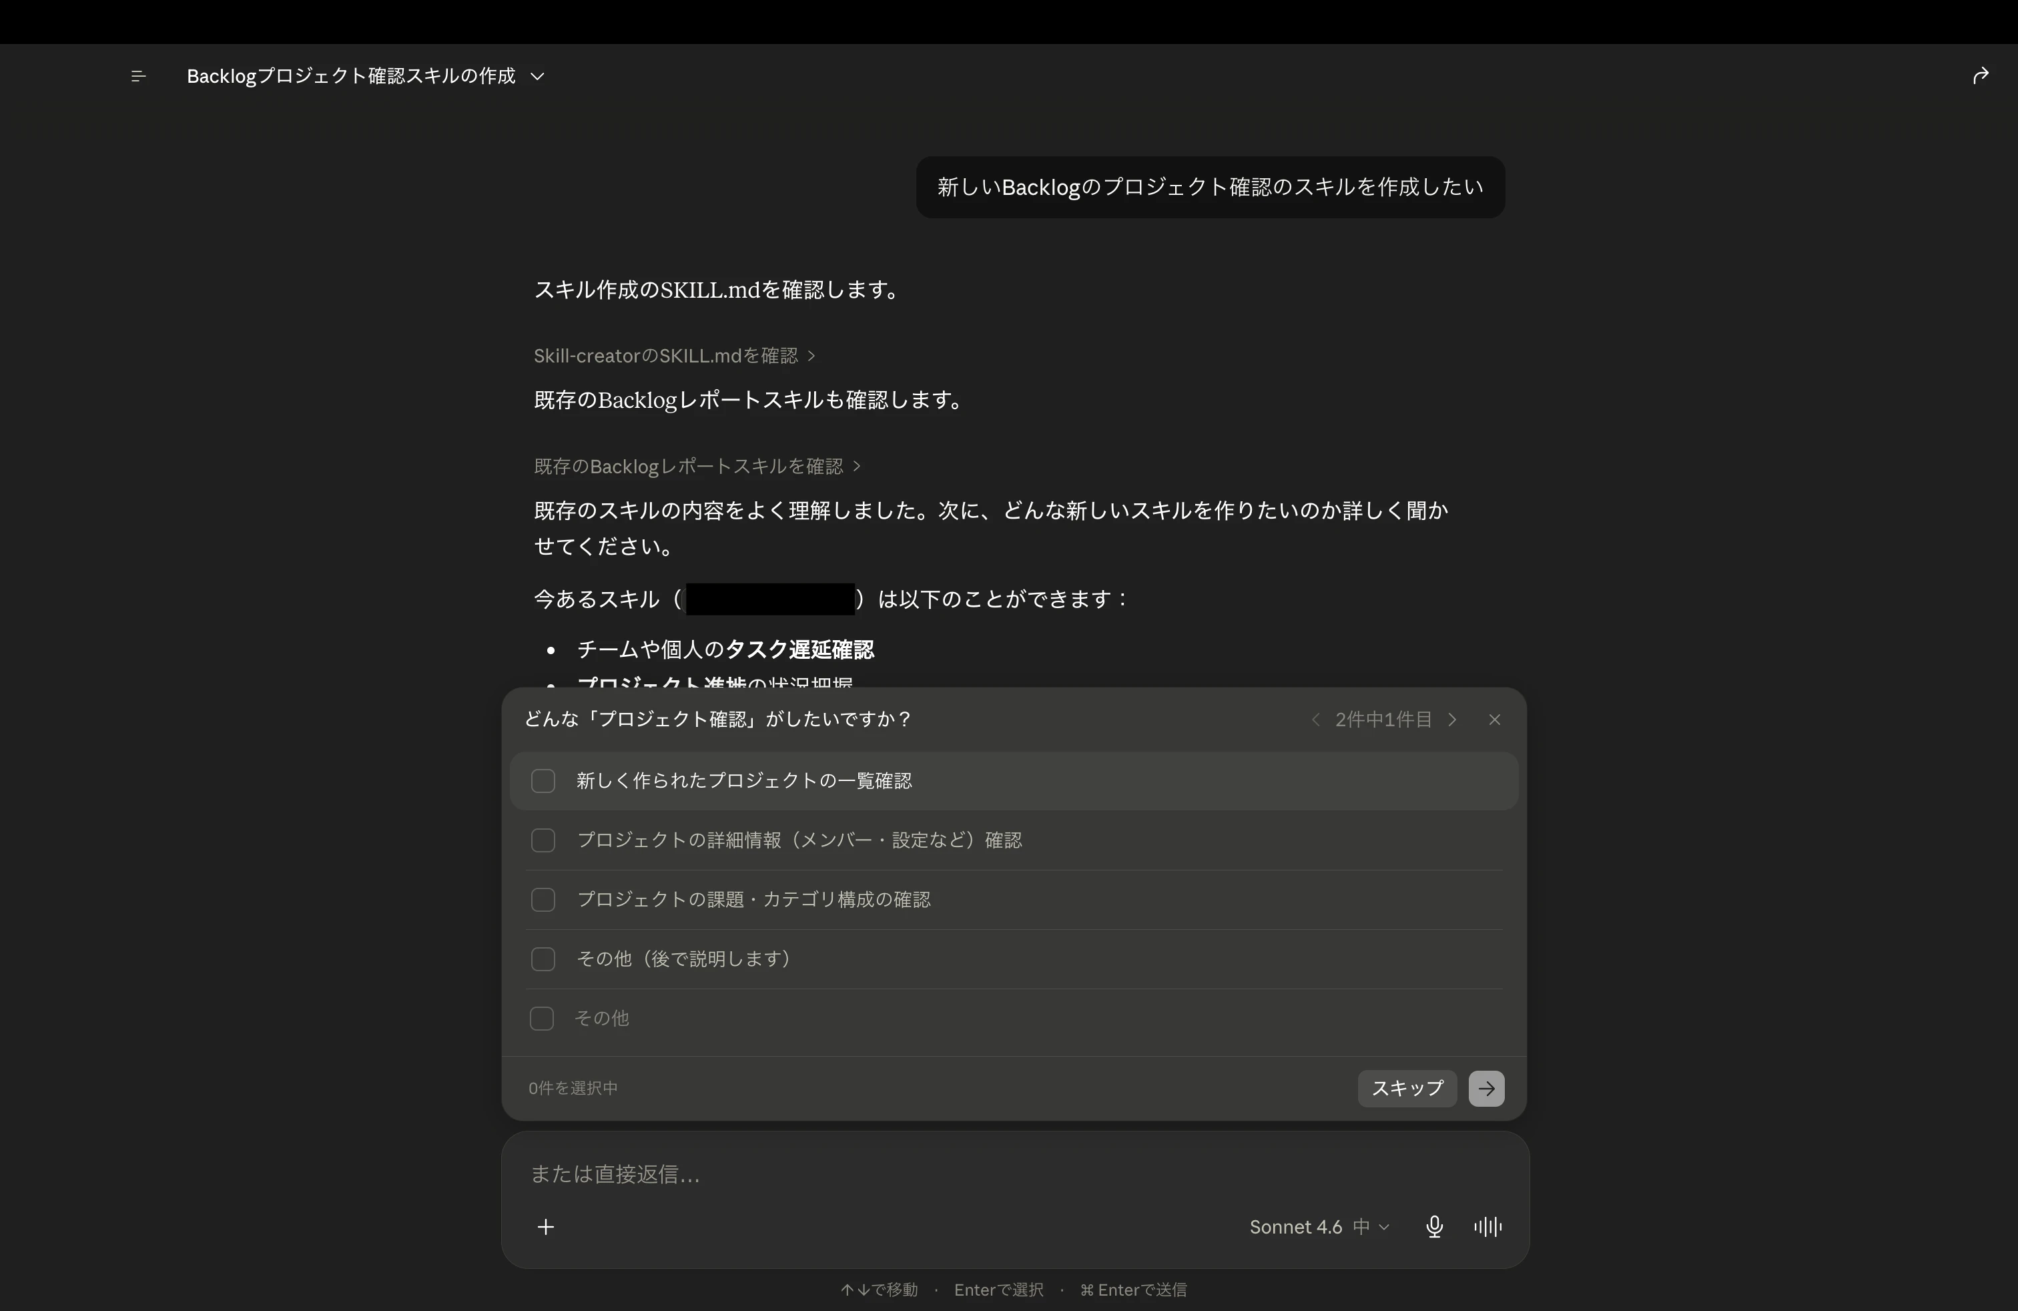
Task: Expand 既存のBacklogレポートスキルを確認 step
Action: [x=697, y=467]
